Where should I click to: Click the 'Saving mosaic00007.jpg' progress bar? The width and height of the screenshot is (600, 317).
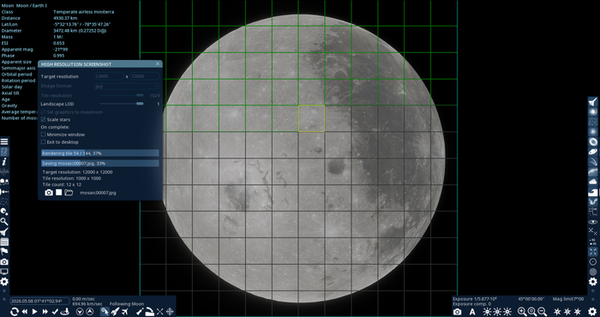[x=100, y=164]
